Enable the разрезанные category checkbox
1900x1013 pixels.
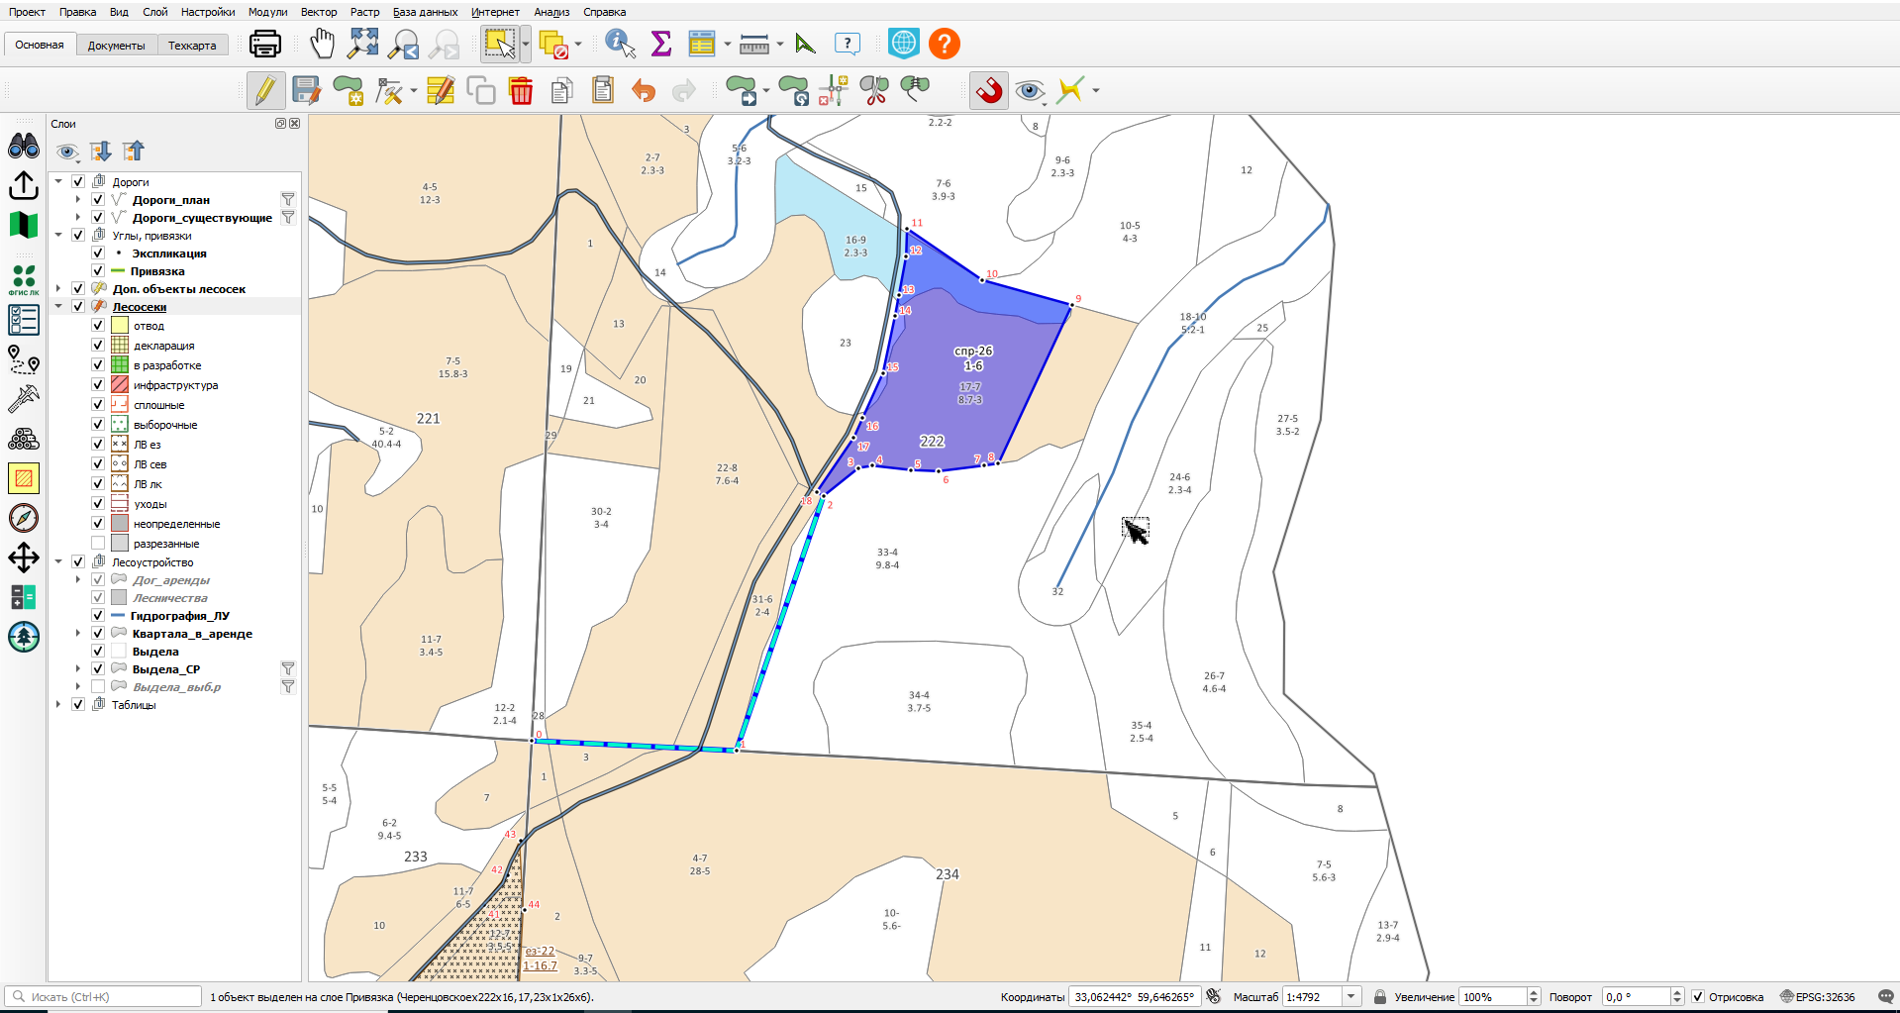[98, 544]
